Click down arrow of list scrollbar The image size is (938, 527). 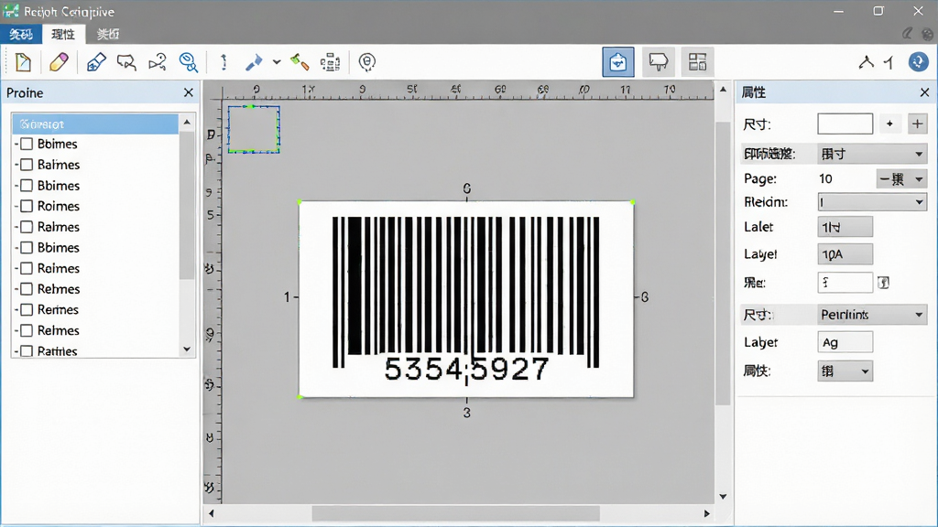coord(187,349)
